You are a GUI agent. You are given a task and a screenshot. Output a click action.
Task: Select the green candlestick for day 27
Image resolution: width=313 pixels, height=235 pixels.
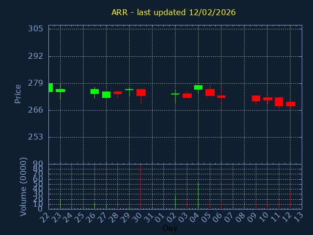tap(107, 94)
